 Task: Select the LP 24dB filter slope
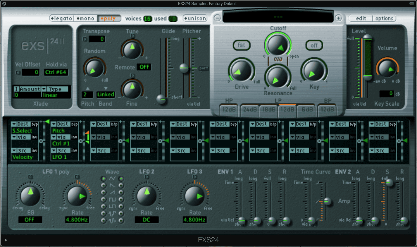click(x=249, y=110)
